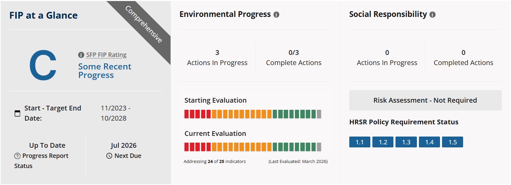Click clock icon beside Next Due
Screen dimensions: 511x185
tap(109, 156)
